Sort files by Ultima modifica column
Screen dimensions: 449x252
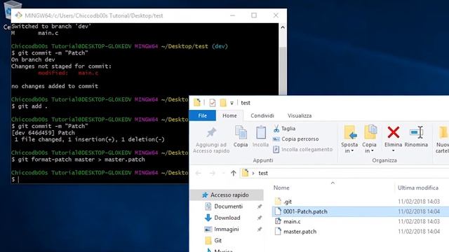418,188
